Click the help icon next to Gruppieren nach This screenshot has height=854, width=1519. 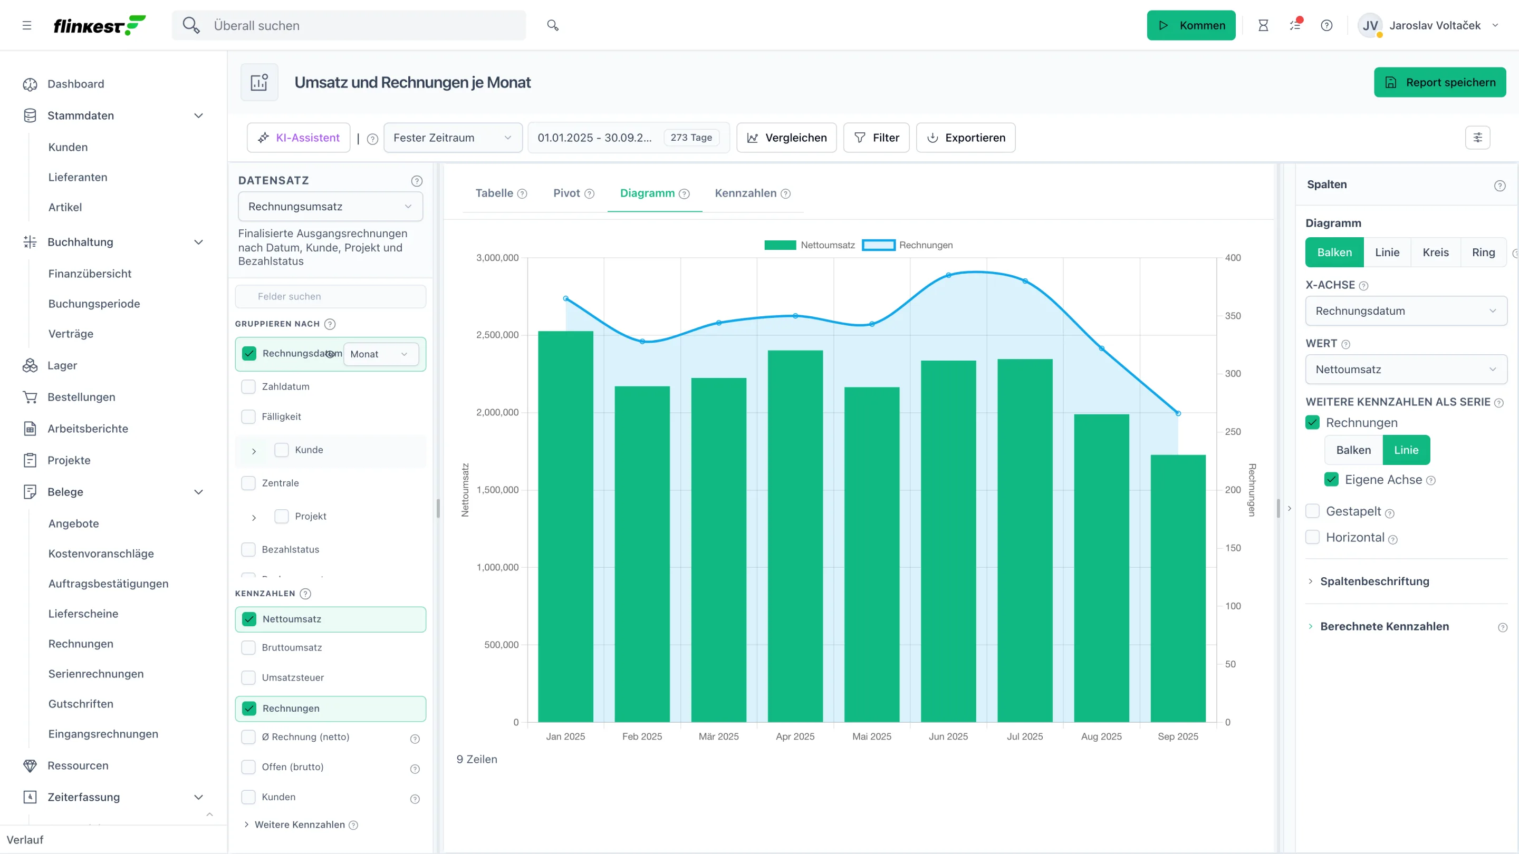tap(330, 324)
